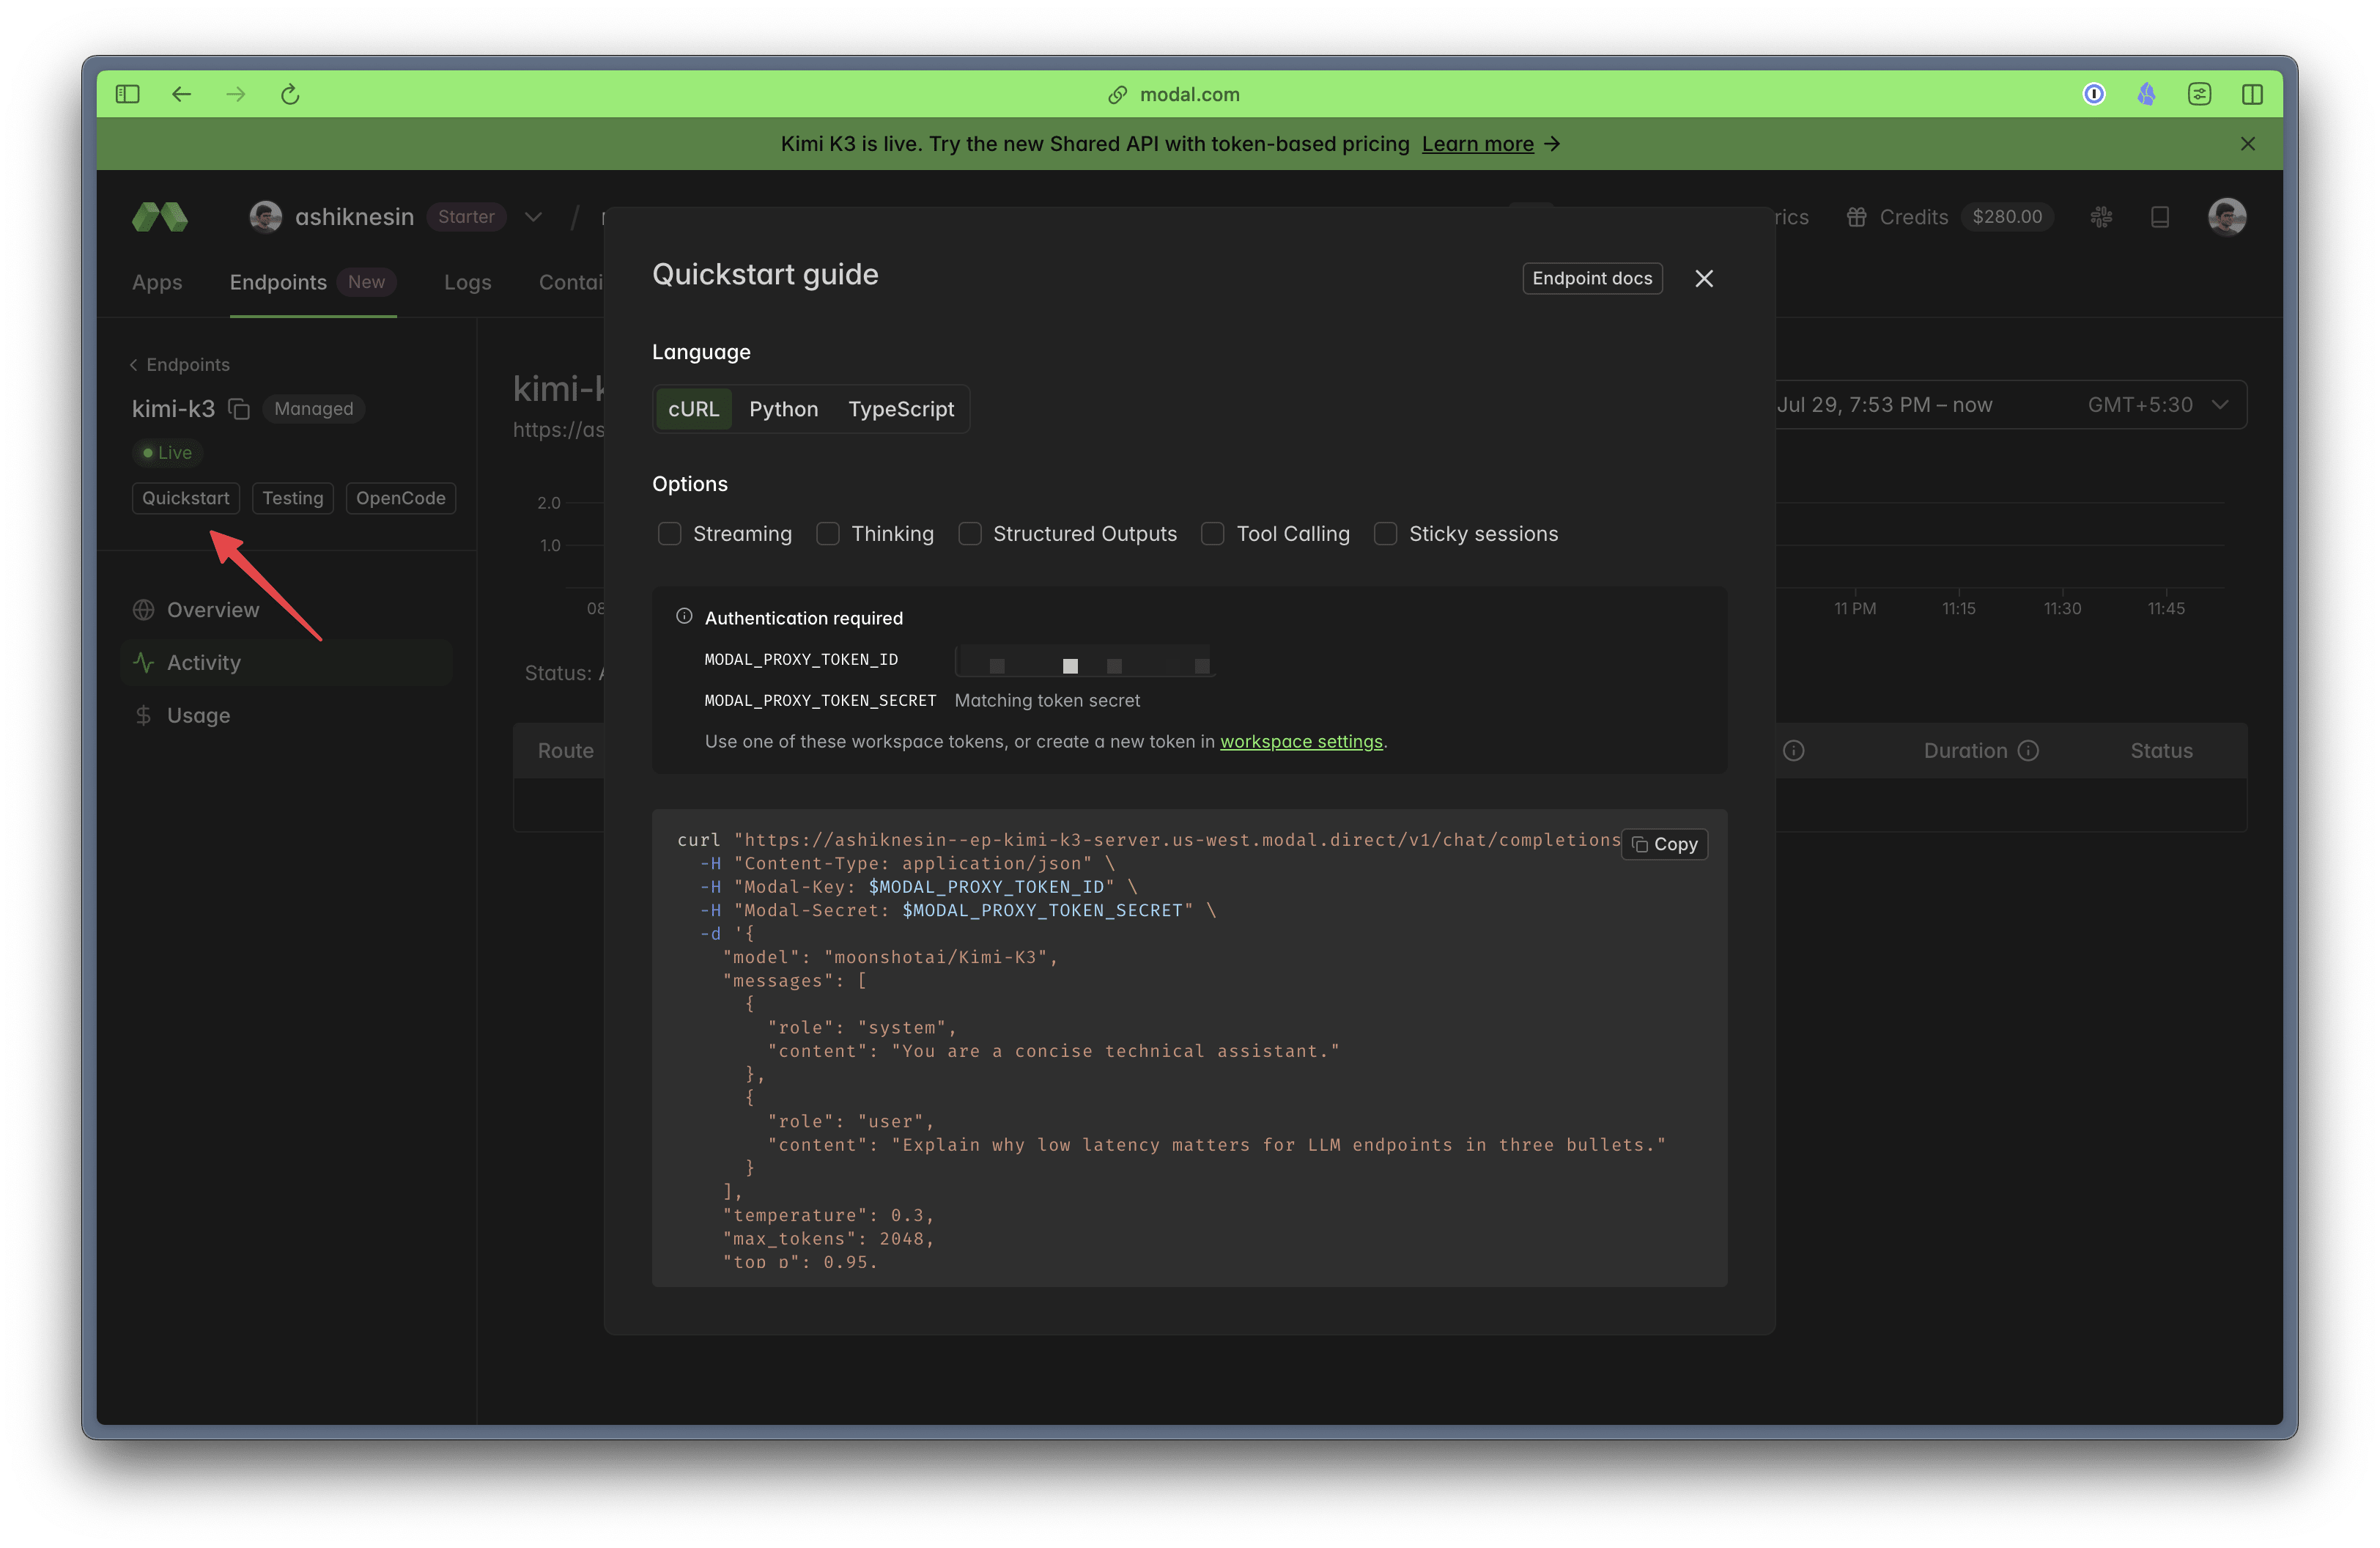Switch to the Logs tab
This screenshot has height=1548, width=2380.
[468, 282]
